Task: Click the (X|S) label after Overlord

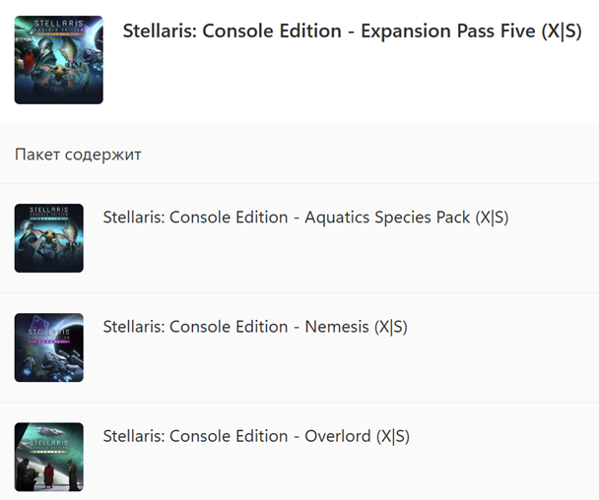Action: (x=392, y=436)
